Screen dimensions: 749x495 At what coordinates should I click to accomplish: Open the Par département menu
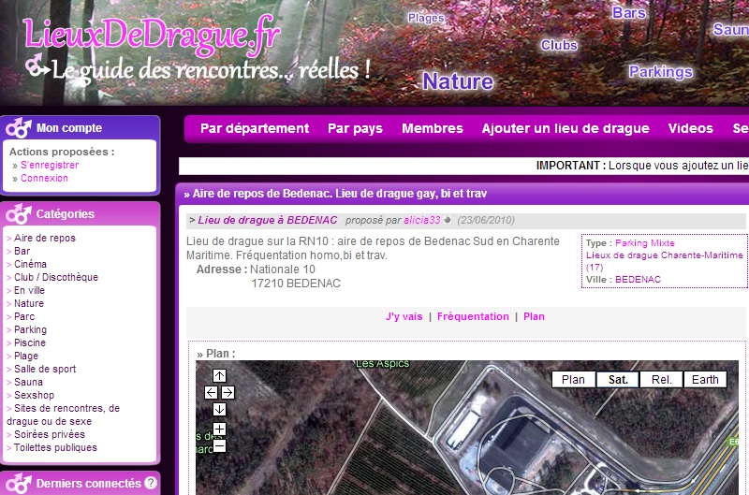[255, 128]
